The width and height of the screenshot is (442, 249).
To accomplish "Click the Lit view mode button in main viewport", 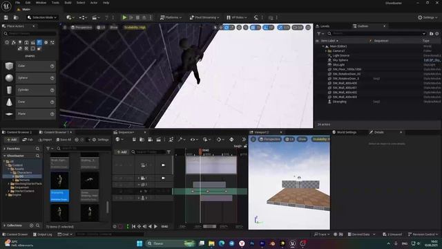I will 101,28.
